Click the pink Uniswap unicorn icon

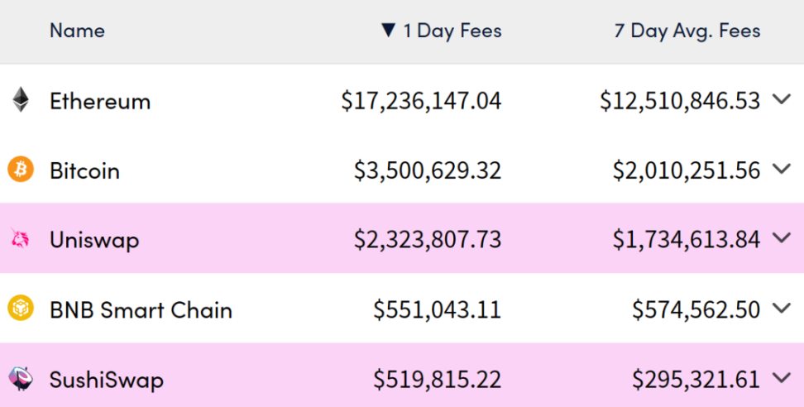[21, 239]
